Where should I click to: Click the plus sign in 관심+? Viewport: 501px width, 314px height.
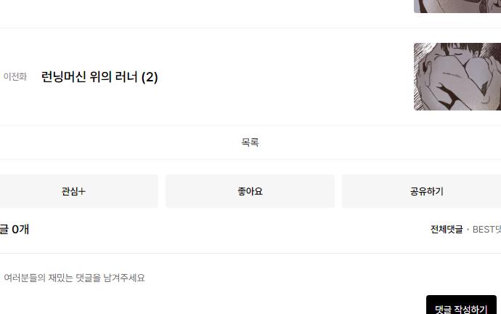point(82,191)
